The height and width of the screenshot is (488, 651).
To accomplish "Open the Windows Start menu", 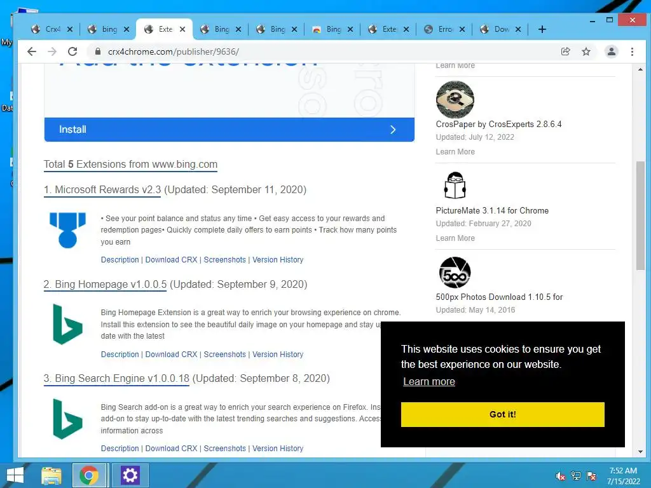I will point(15,475).
